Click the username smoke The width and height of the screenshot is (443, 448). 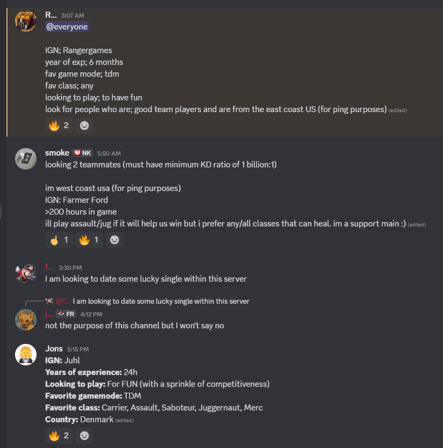[57, 152]
